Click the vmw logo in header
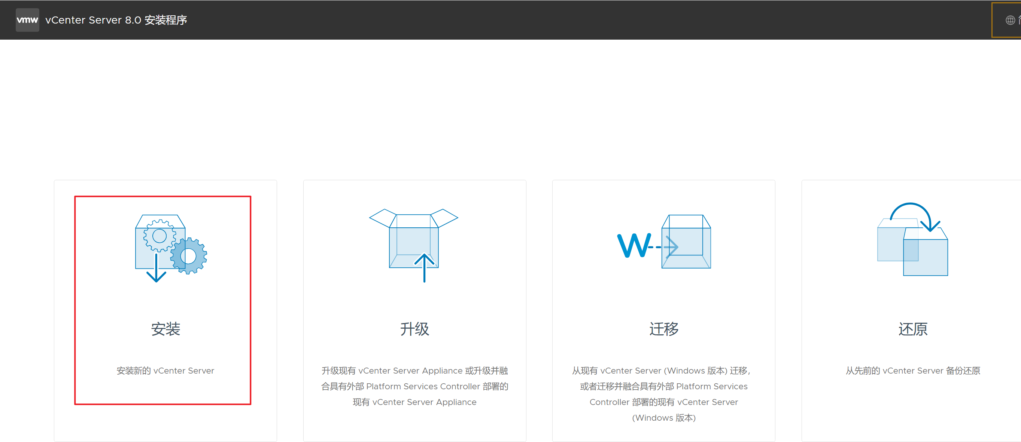Screen dimensions: 1021x442 [27, 20]
